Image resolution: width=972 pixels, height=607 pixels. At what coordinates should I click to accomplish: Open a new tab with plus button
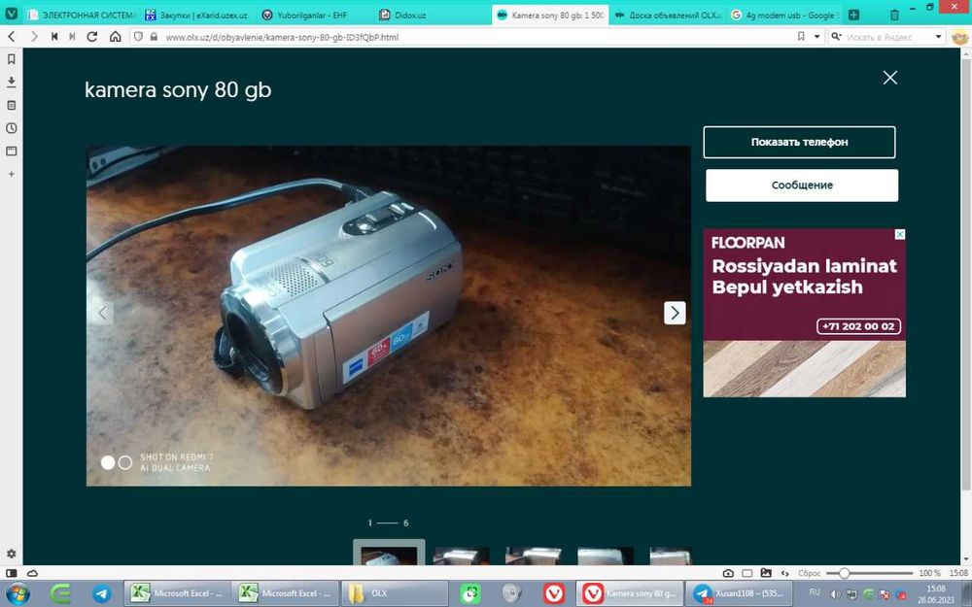(x=853, y=15)
